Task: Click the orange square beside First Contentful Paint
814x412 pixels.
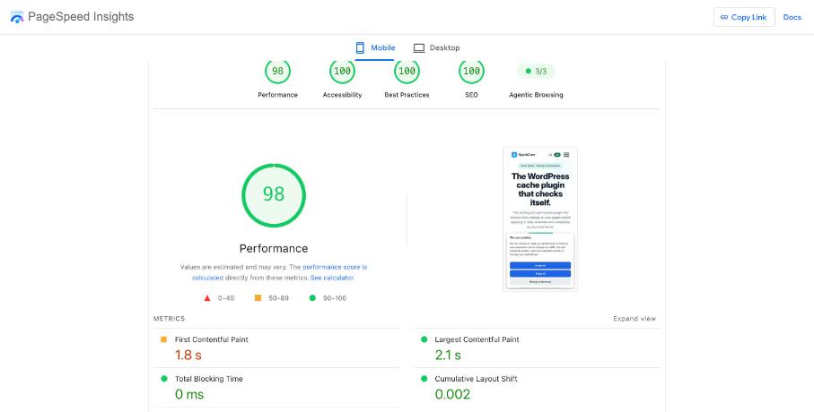Action: [163, 339]
